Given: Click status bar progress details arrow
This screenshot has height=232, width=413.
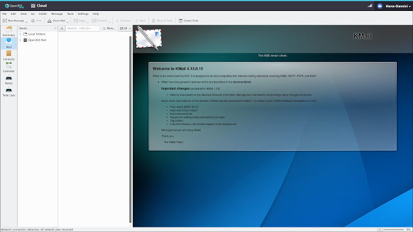Looking at the screenshot, I should point(379,229).
